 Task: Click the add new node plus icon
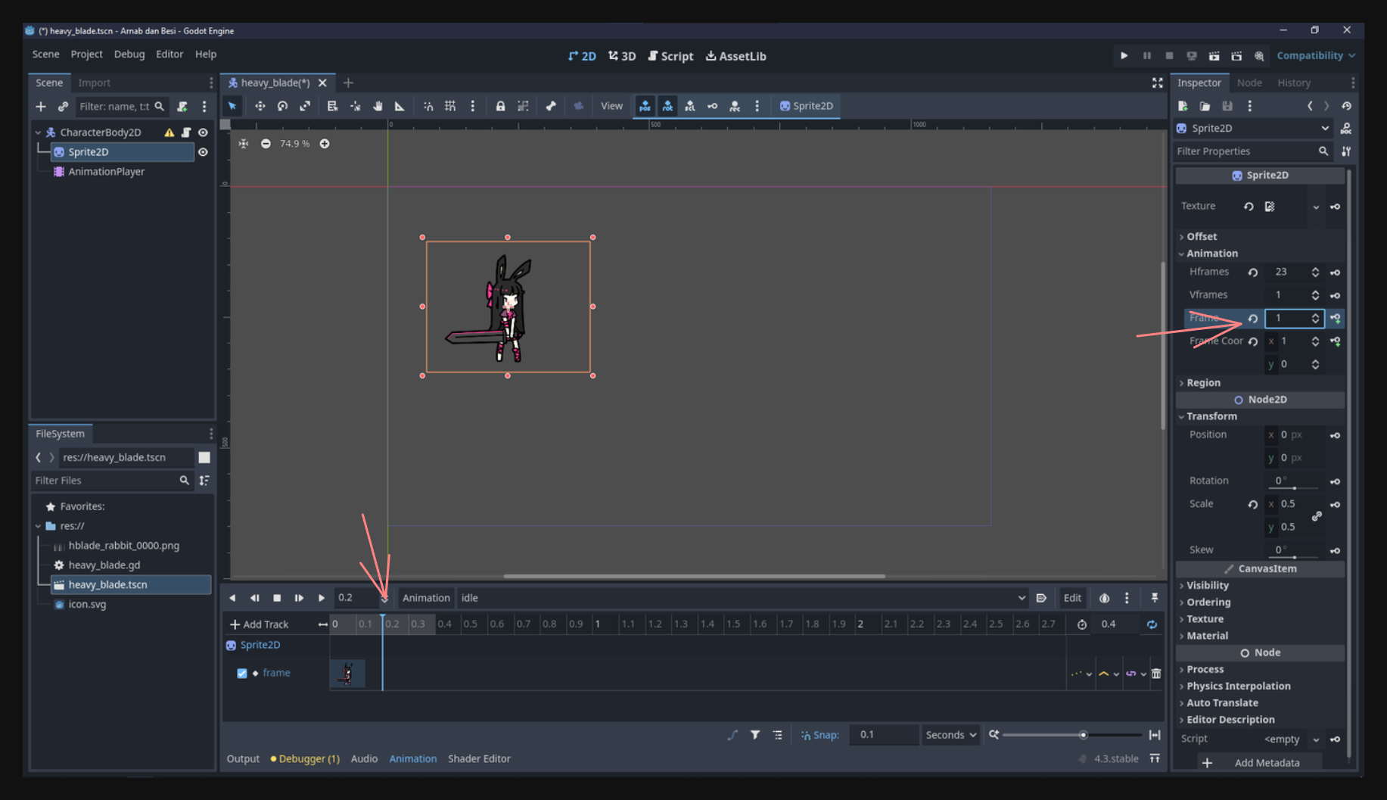41,107
